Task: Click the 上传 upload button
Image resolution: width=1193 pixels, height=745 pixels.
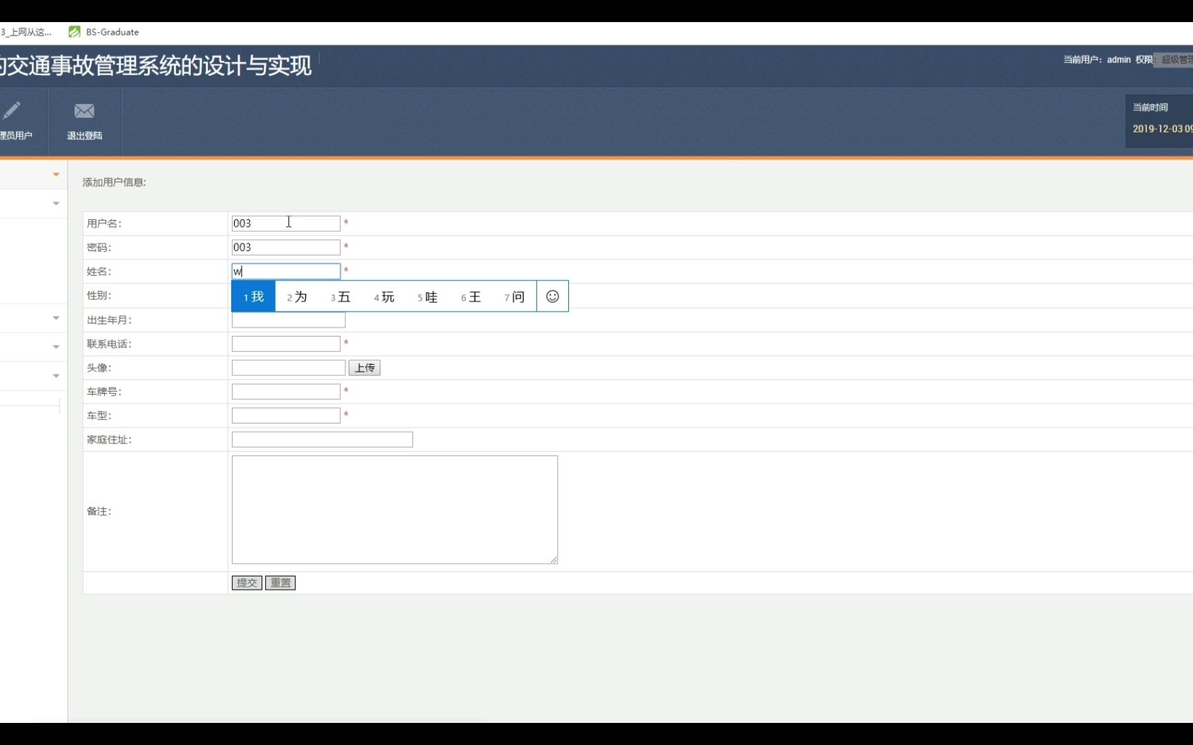Action: coord(365,368)
